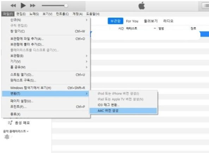Image resolution: width=209 pixels, height=153 pixels.
Task: Expand the 홈 공유(M) submenu
Action: tap(46, 67)
